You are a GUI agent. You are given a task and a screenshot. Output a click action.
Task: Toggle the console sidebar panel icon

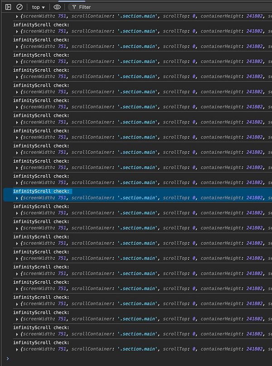click(8, 7)
